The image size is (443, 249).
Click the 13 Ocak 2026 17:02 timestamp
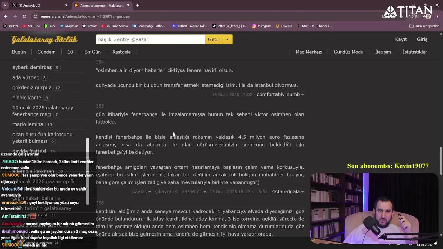(x=232, y=95)
